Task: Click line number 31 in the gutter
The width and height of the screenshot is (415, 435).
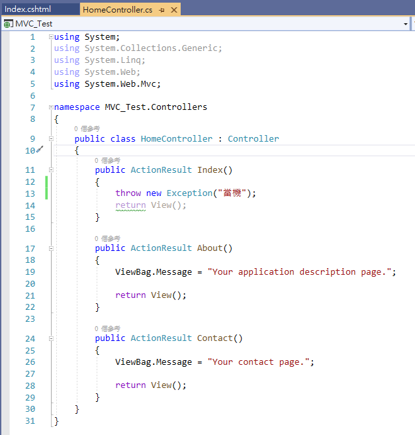Action: point(30,421)
